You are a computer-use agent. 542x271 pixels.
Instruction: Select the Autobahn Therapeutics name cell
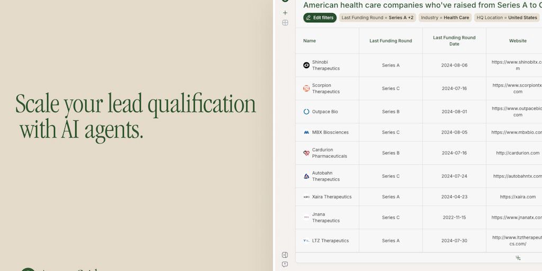pyautogui.click(x=327, y=176)
